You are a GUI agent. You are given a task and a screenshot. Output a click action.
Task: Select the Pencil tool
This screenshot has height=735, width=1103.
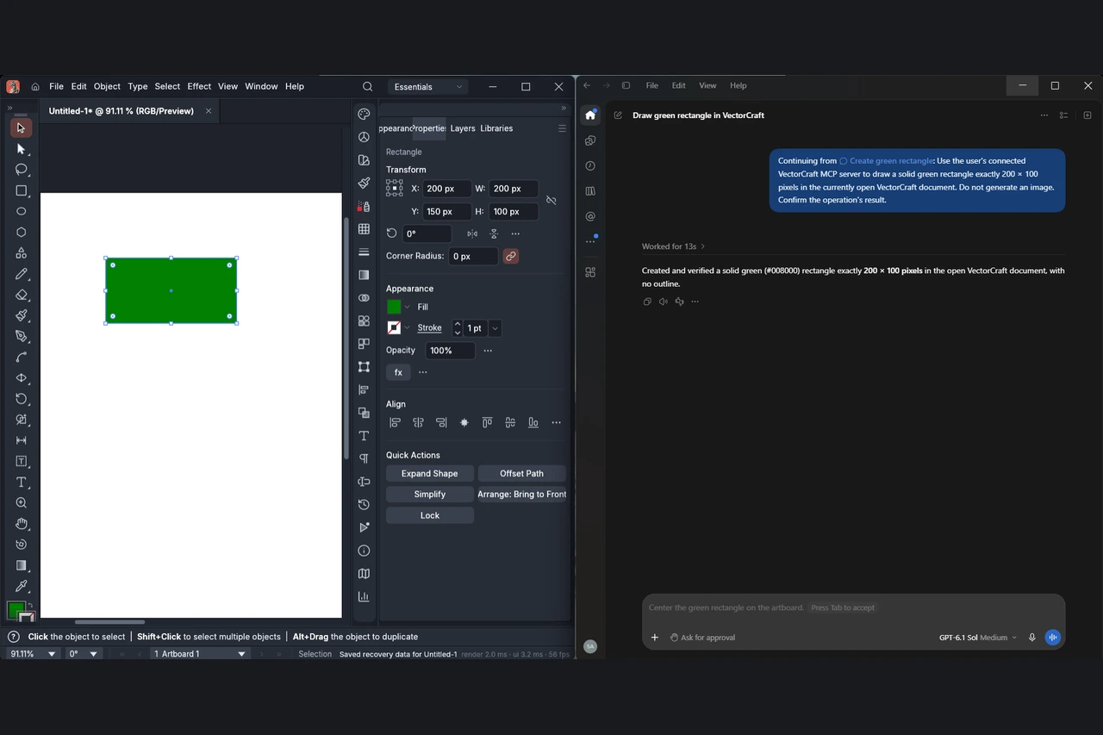click(x=22, y=274)
